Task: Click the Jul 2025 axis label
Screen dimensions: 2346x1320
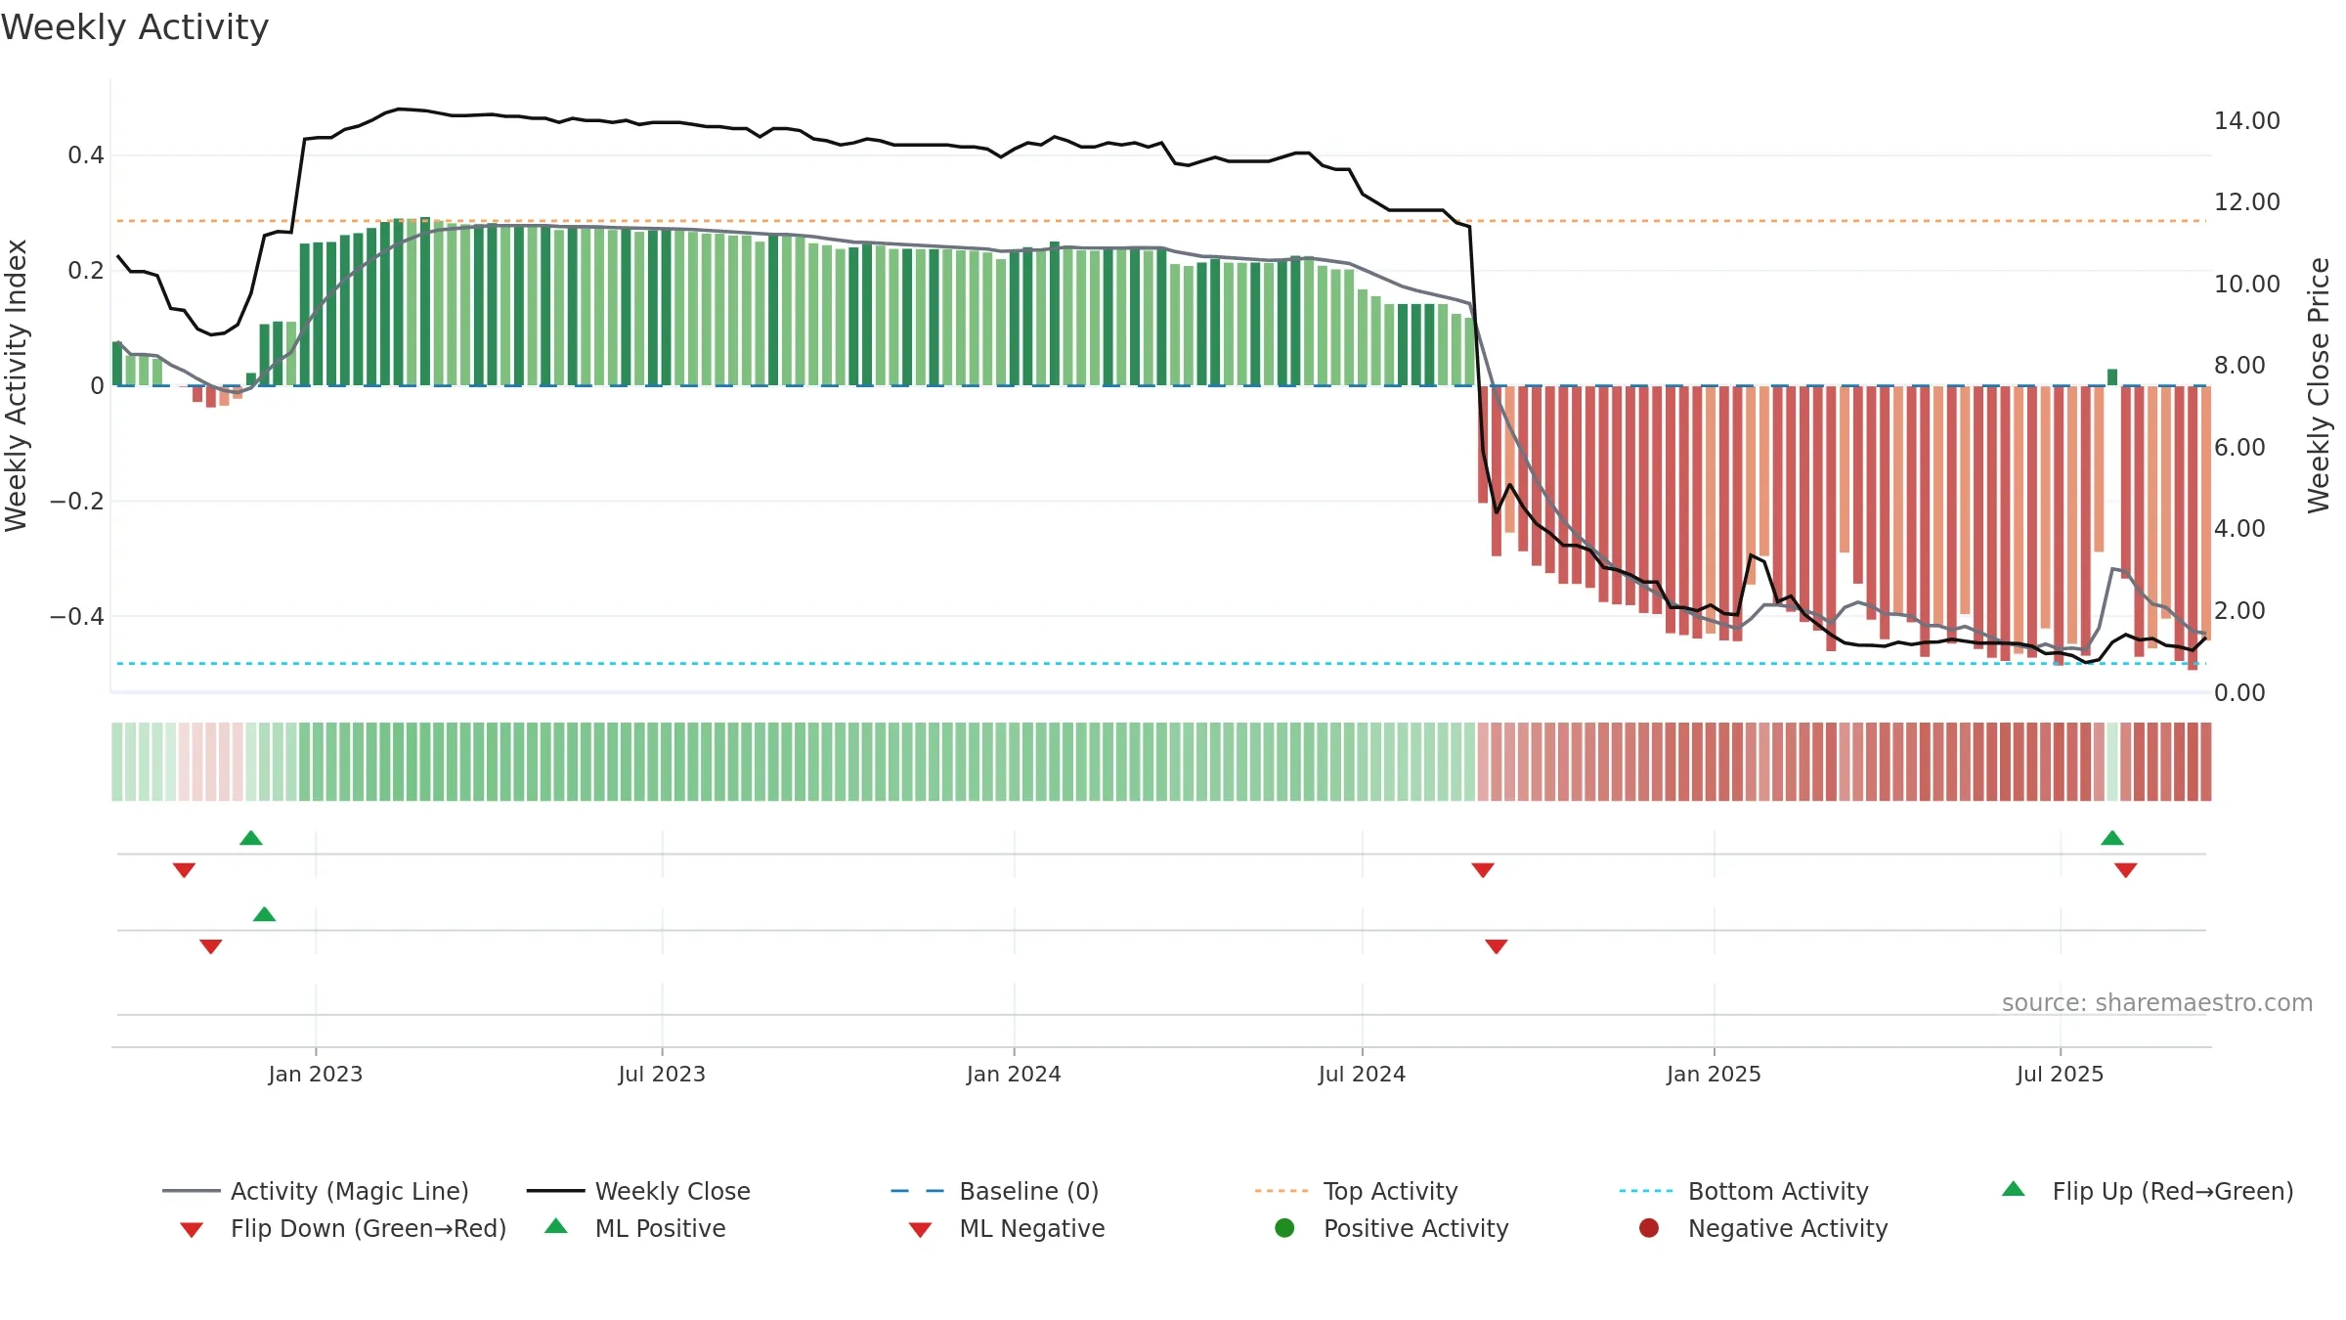Action: (x=2060, y=1075)
